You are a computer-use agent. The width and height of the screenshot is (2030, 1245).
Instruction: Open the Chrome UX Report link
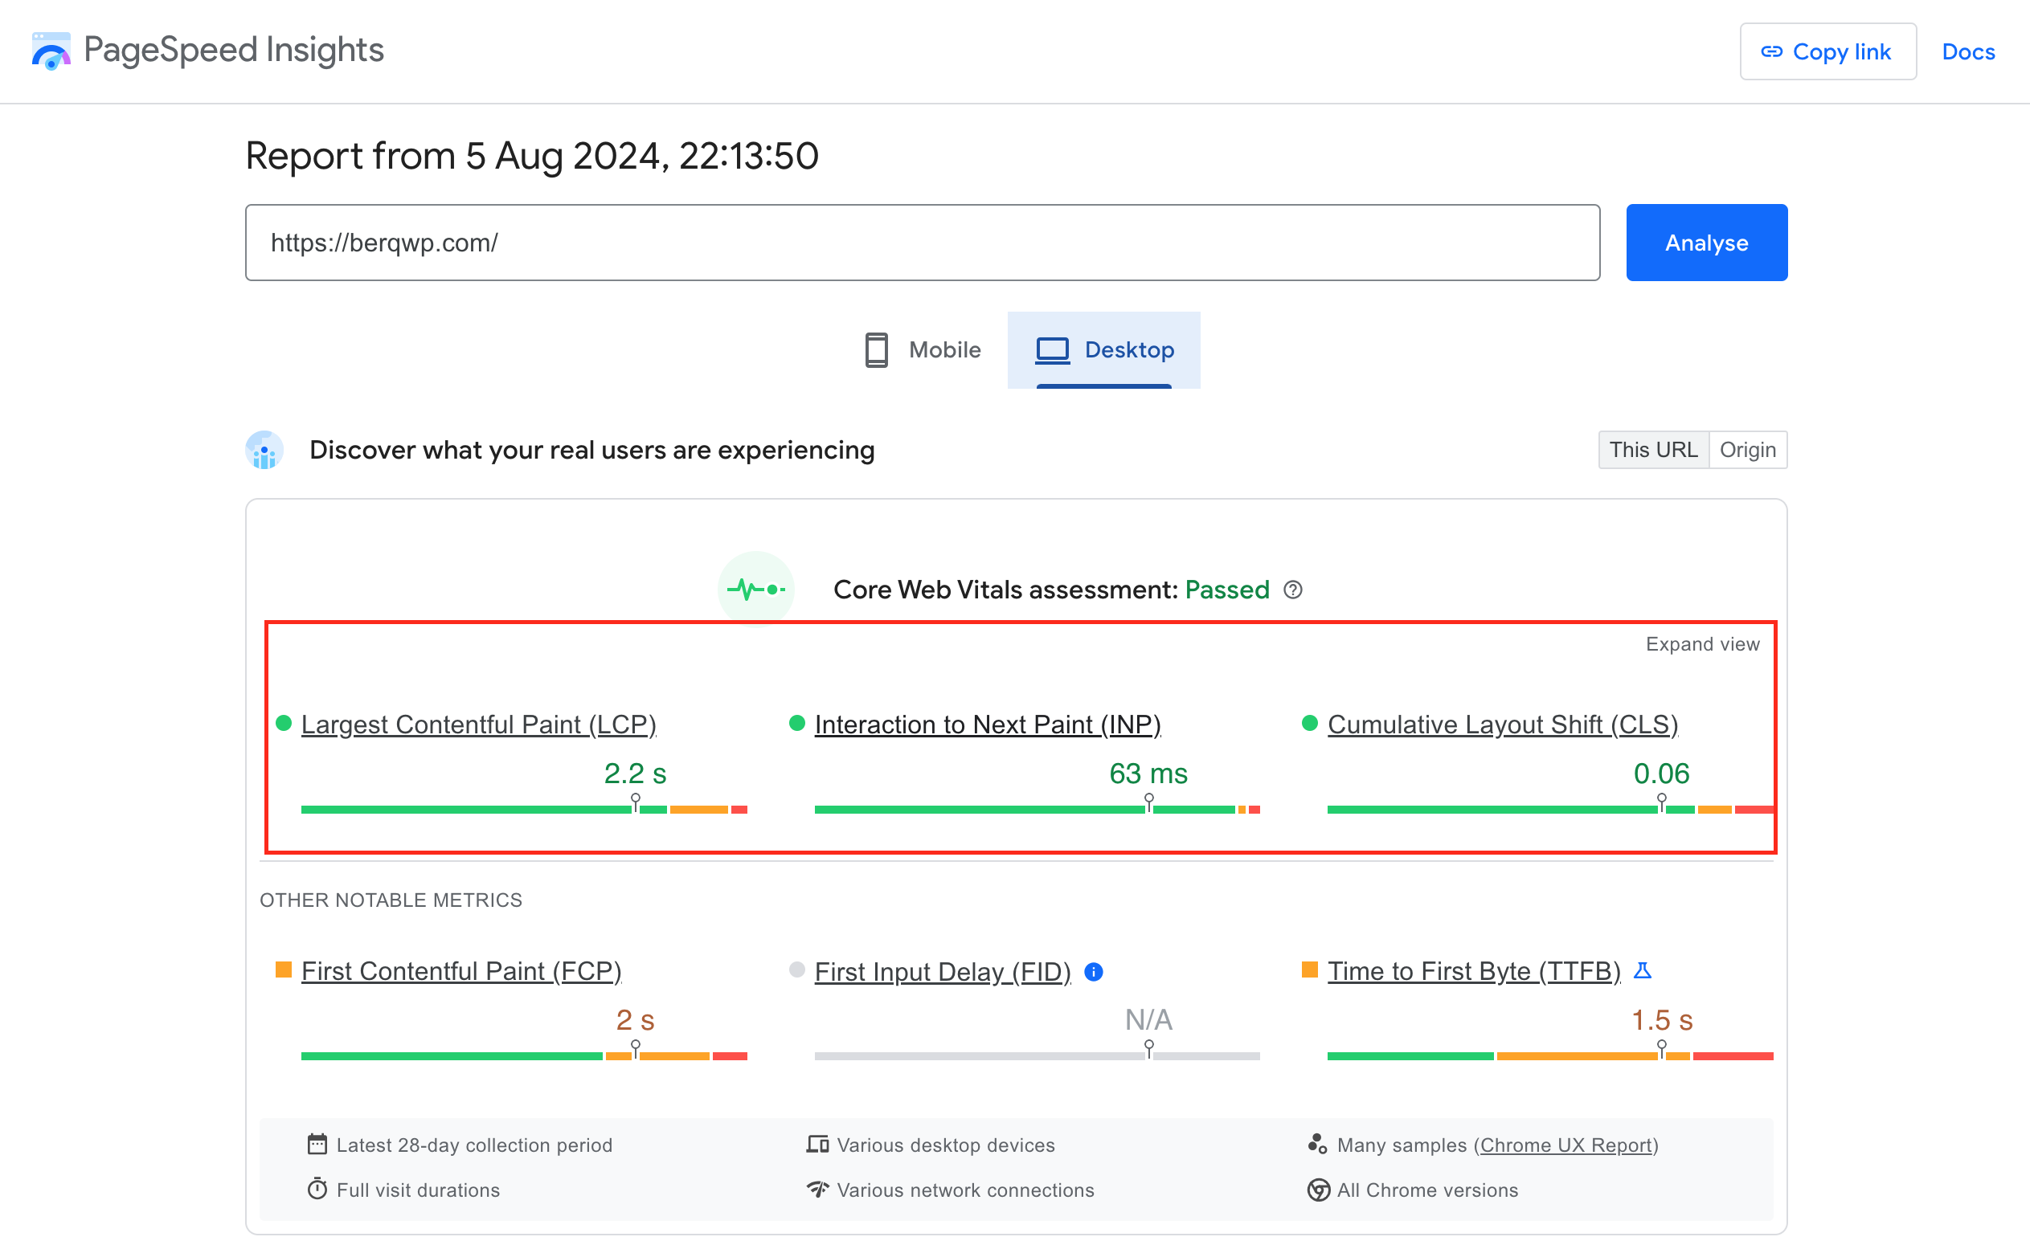1566,1145
